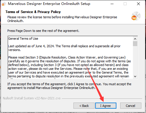Click the window title bar text
This screenshot has width=146, height=113.
pyautogui.click(x=49, y=4)
